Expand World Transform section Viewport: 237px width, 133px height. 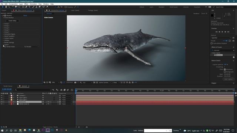pyautogui.click(x=3, y=36)
